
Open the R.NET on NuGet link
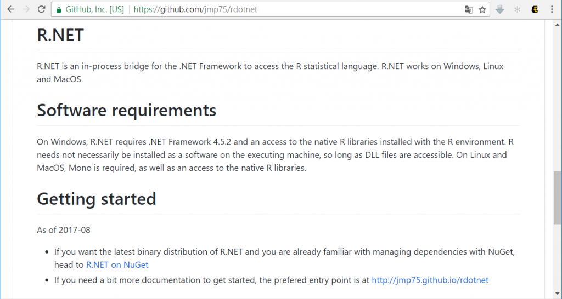click(x=117, y=264)
